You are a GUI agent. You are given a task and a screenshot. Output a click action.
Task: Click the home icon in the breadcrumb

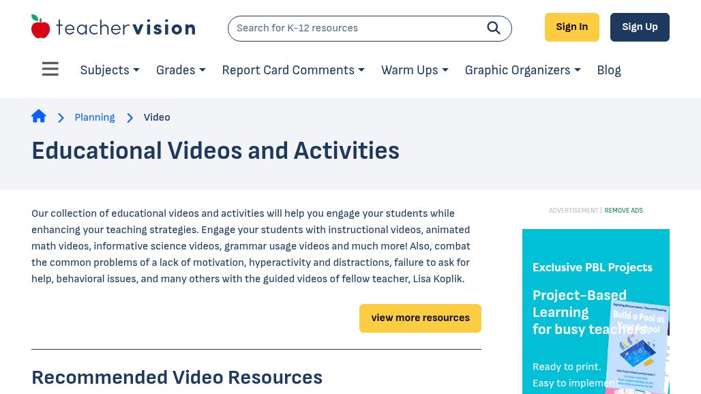[39, 116]
